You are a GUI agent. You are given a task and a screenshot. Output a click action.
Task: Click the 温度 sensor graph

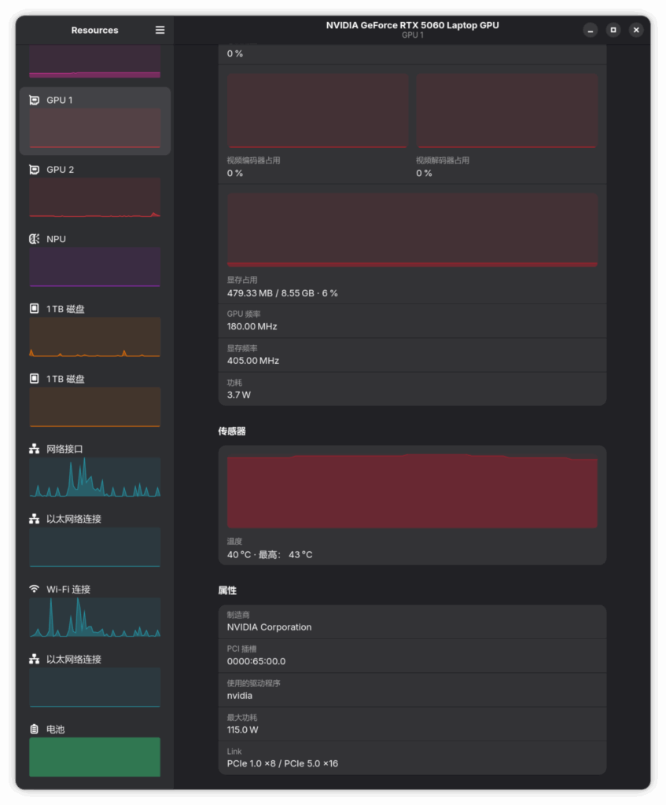412,491
